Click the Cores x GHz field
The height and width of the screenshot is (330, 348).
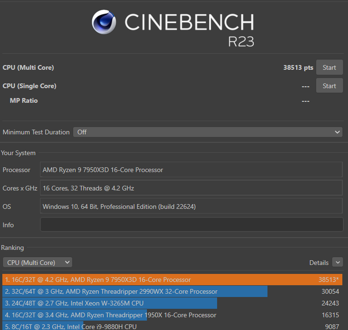[192, 188]
